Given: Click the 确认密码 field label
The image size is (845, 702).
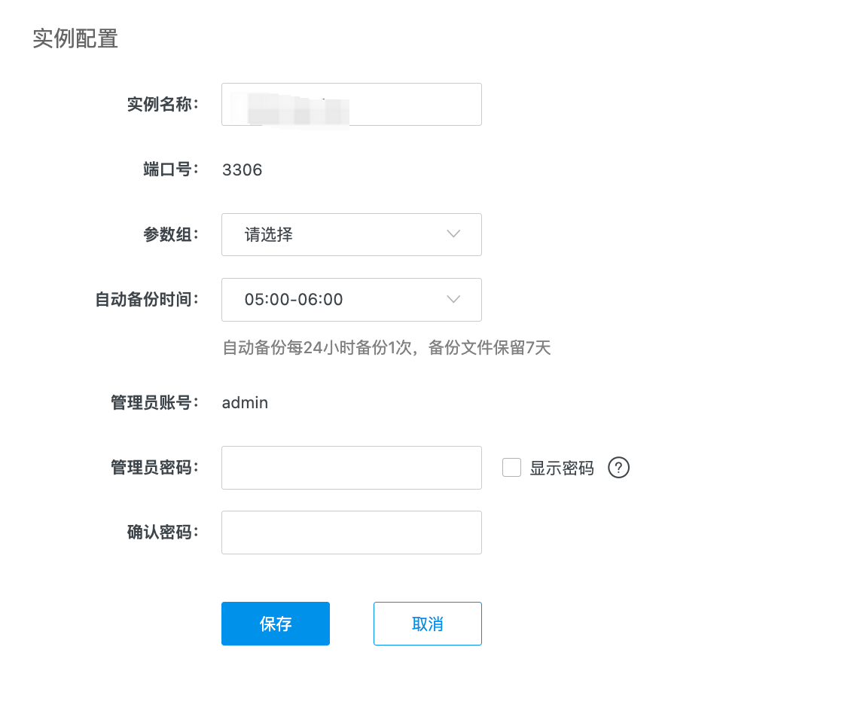Looking at the screenshot, I should (x=162, y=533).
